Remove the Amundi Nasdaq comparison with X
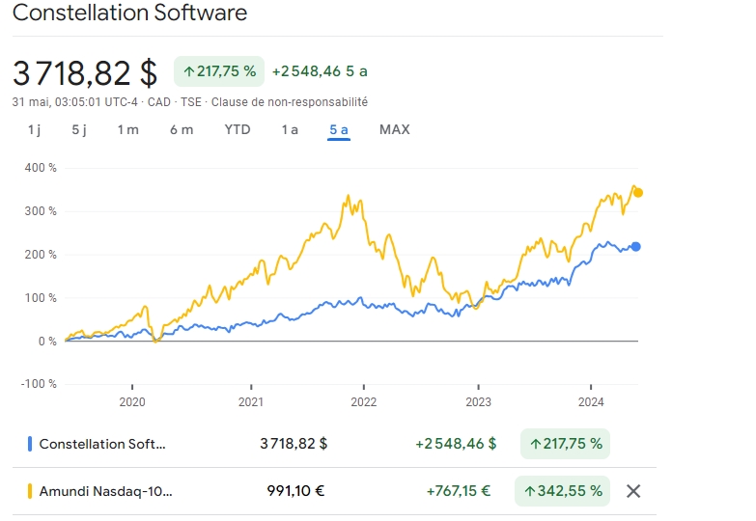The width and height of the screenshot is (756, 521). tap(633, 491)
